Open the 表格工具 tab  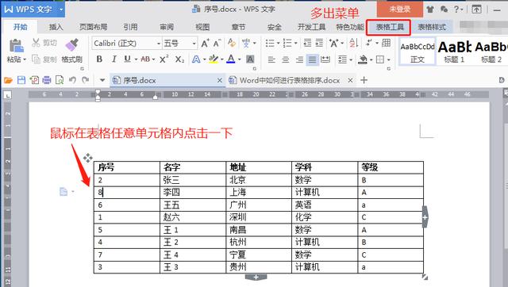[389, 27]
